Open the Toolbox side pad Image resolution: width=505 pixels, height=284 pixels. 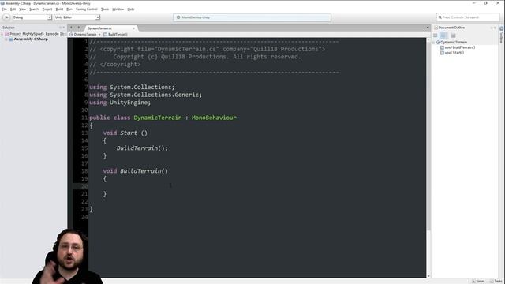(502, 35)
